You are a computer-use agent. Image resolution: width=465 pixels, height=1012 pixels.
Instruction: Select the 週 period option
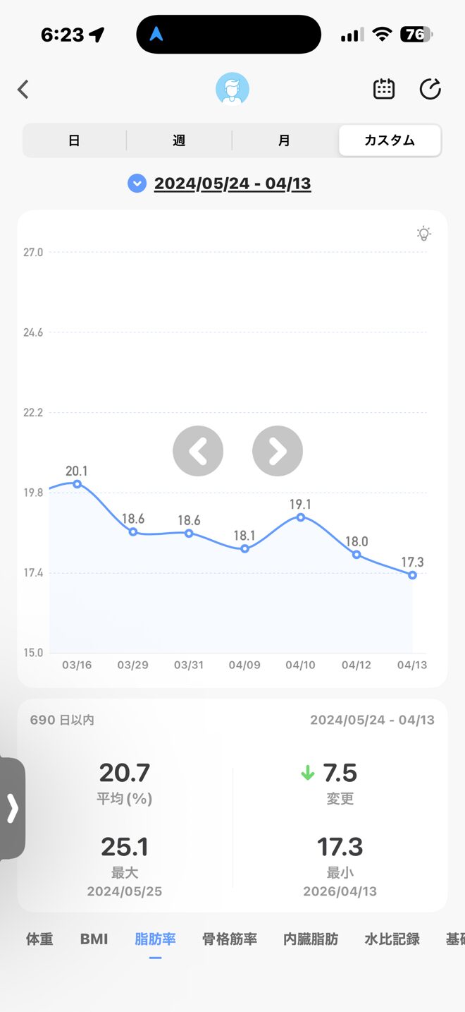[x=179, y=140]
